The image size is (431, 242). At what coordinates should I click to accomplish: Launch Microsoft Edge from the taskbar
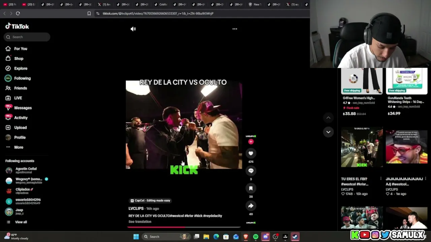click(x=216, y=237)
